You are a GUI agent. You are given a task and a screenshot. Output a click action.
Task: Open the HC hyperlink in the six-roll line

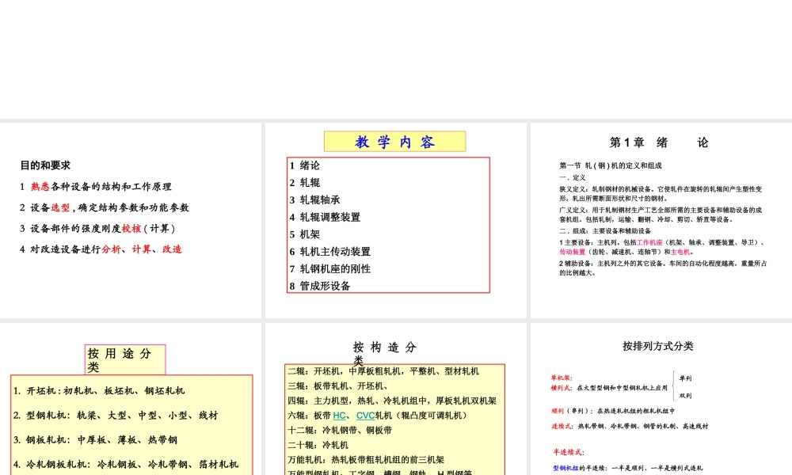[339, 416]
